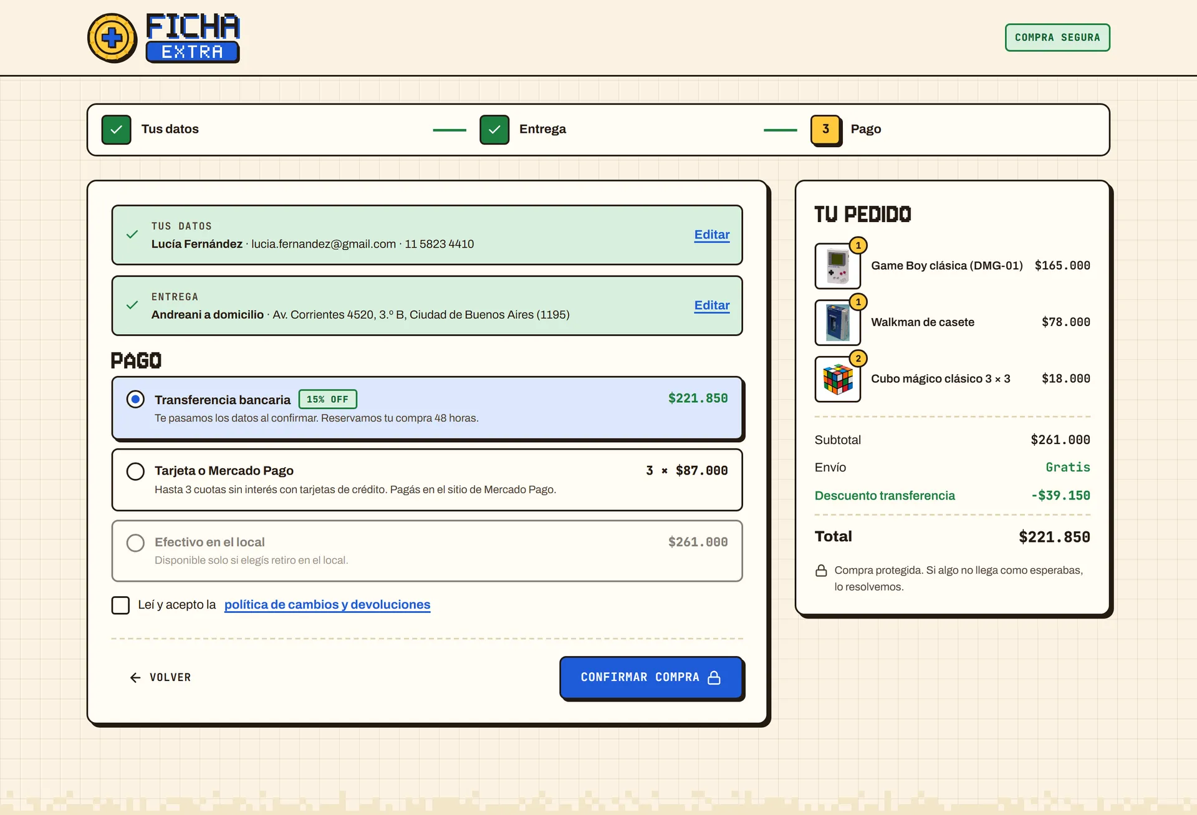The height and width of the screenshot is (815, 1197).
Task: Click the Walkman de casete item name
Action: (x=923, y=322)
